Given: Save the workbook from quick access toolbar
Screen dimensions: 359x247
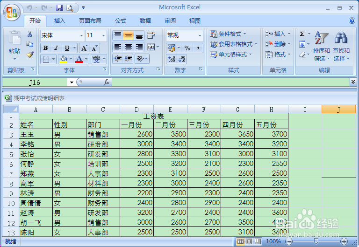Looking at the screenshot, I should click(x=59, y=8).
